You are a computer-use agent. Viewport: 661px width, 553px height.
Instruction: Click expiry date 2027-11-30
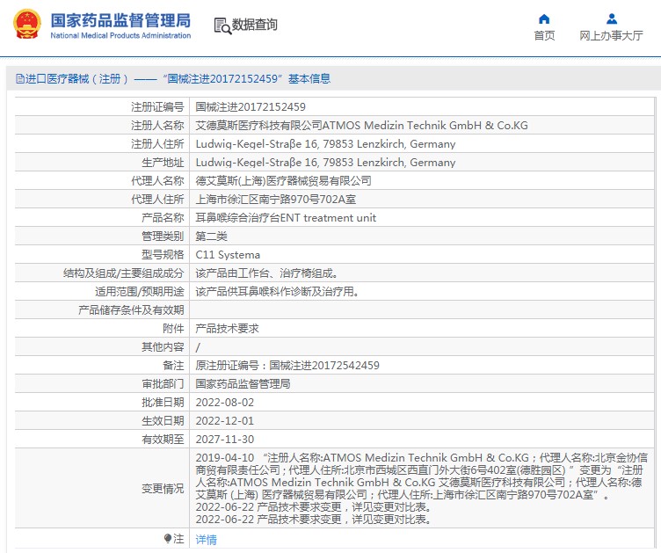(x=225, y=440)
